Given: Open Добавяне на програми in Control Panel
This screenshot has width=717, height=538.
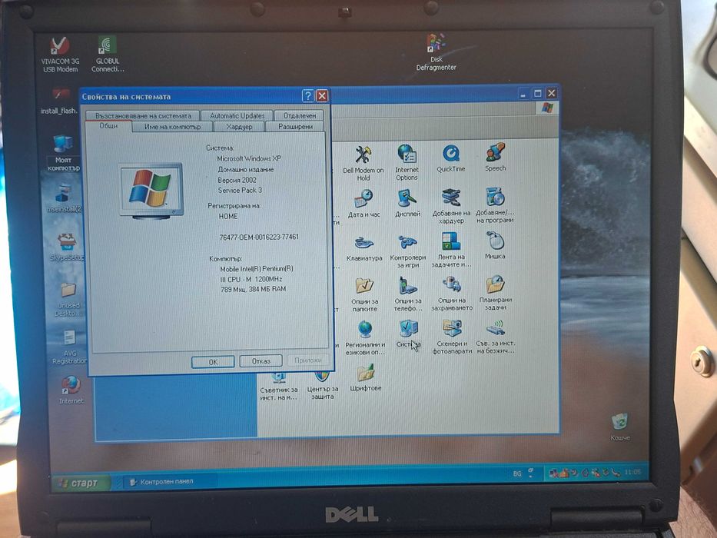Looking at the screenshot, I should [495, 205].
